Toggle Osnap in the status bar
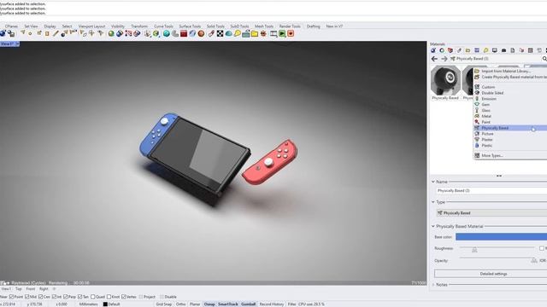Screen dimensions: 547x307 [x=209, y=304]
